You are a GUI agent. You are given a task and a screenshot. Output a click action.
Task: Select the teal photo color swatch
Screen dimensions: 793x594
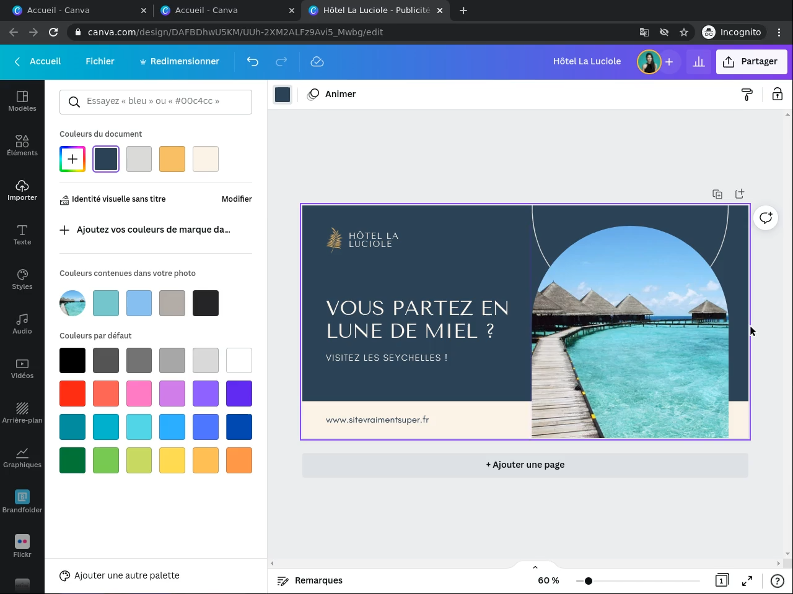click(x=106, y=303)
